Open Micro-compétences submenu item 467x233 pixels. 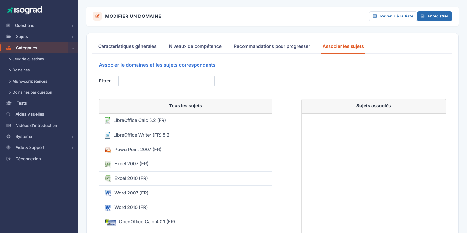28,81
